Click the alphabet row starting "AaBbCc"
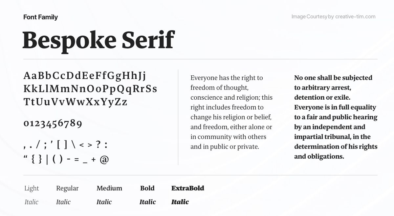The width and height of the screenshot is (394, 216). (x=85, y=76)
